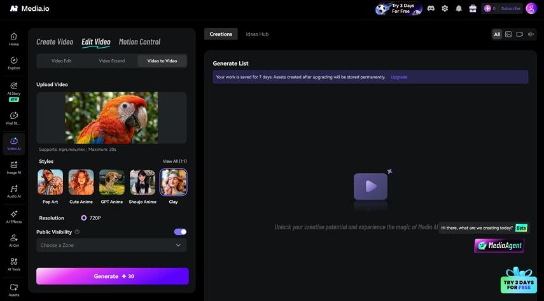
Task: Show All creation types filter
Action: coord(497,34)
